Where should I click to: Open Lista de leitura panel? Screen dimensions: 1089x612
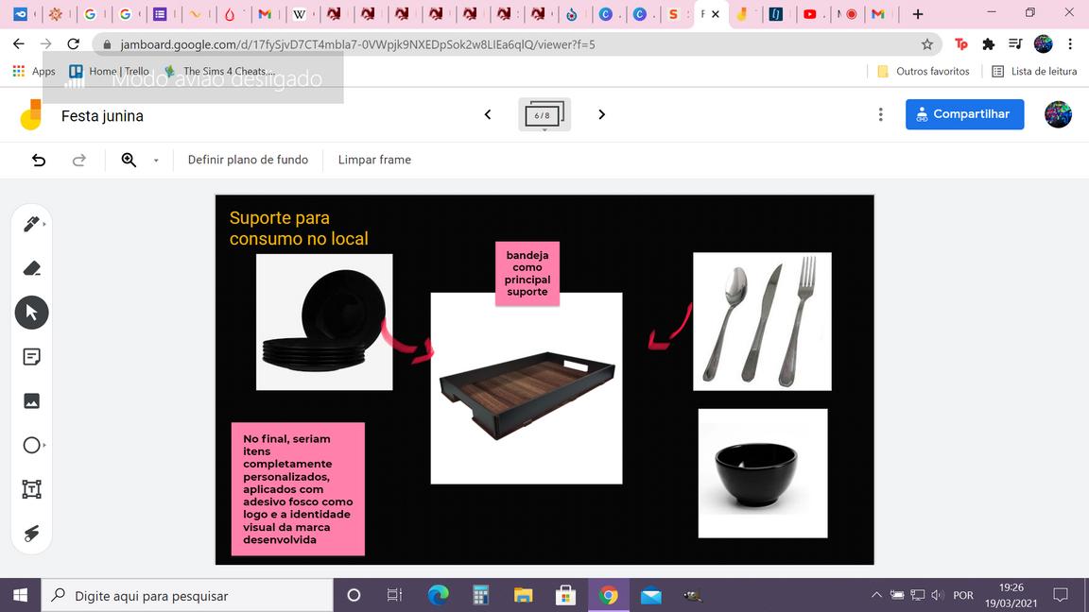(1034, 71)
